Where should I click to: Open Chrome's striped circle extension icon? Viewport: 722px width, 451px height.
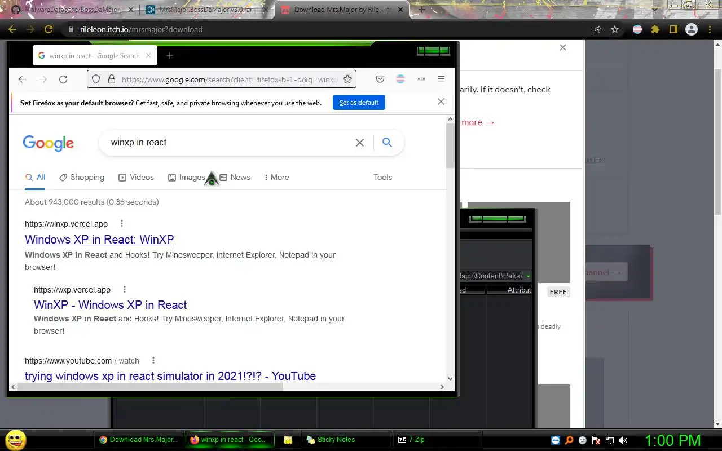[x=637, y=29]
